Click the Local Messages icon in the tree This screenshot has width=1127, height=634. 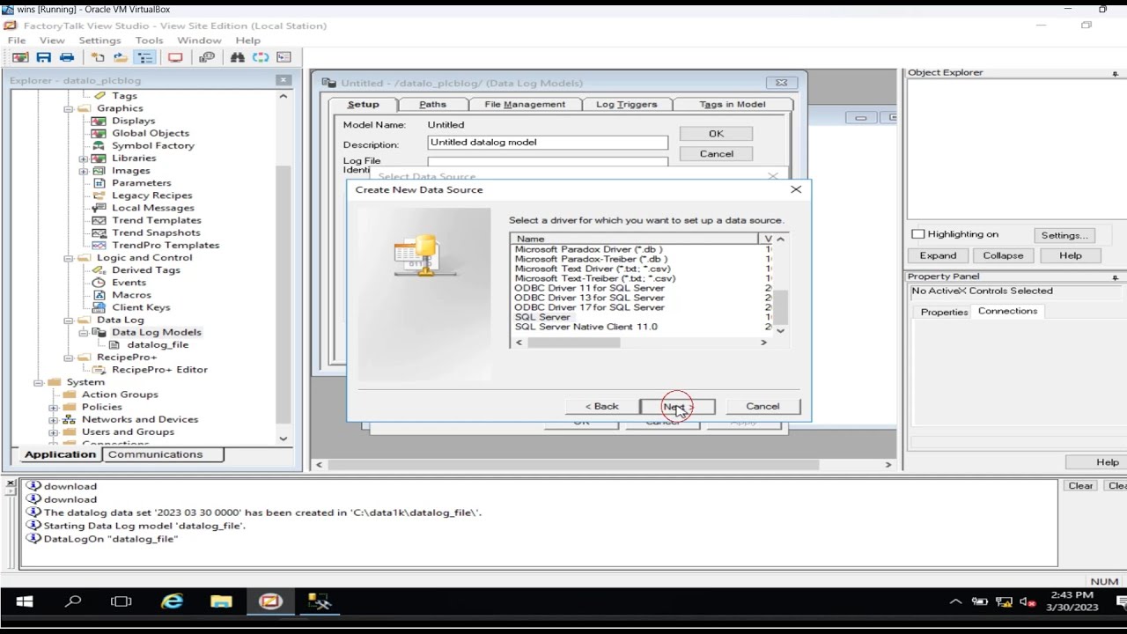(x=99, y=208)
